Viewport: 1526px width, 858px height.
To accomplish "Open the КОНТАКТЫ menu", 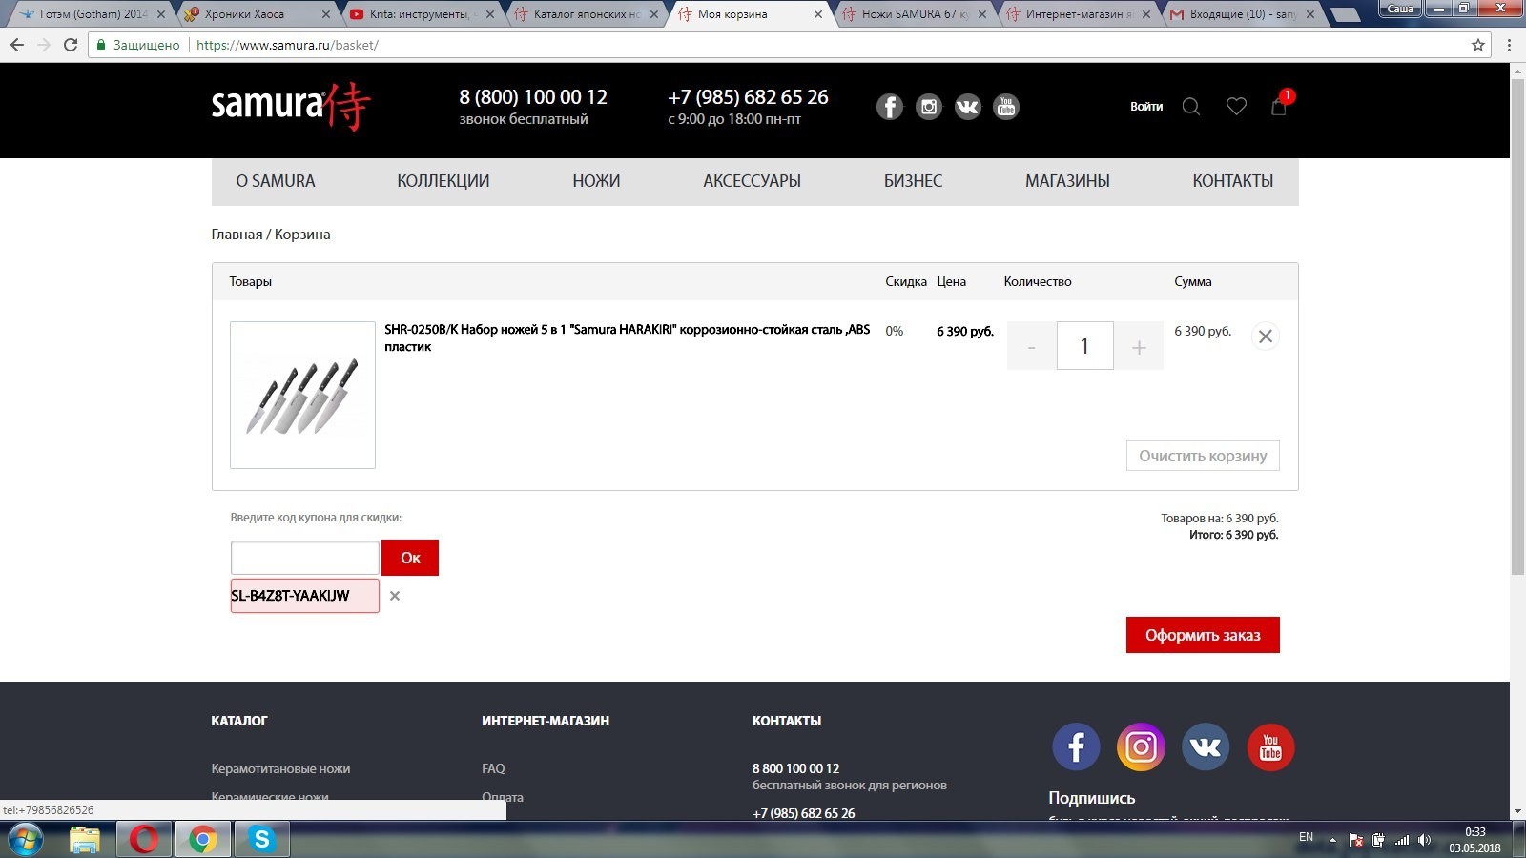I will click(1232, 181).
